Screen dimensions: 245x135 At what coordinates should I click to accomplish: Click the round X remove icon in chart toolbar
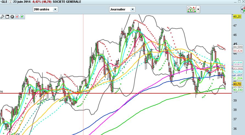12,16
